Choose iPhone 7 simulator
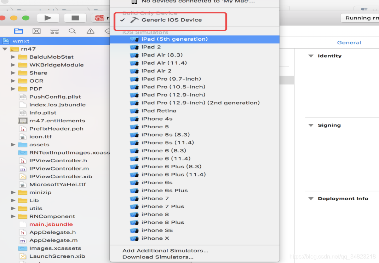The width and height of the screenshot is (379, 263). point(195,199)
